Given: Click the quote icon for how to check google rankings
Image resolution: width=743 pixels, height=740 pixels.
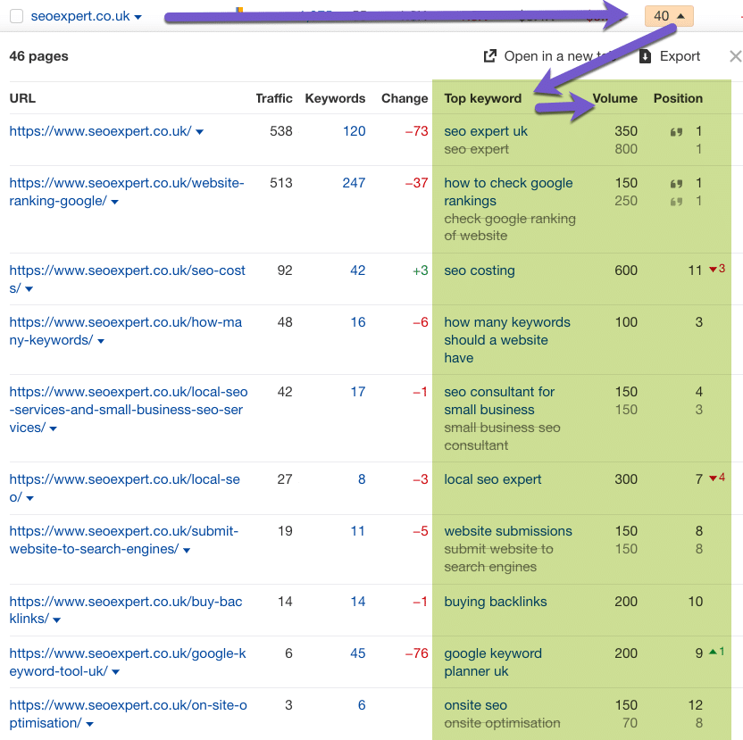Looking at the screenshot, I should click(x=677, y=184).
